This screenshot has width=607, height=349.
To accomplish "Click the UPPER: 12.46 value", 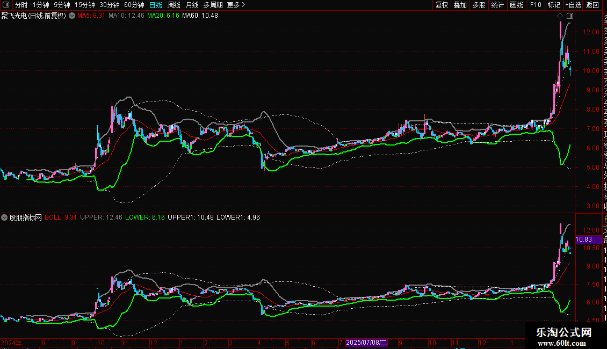I will coord(101,217).
